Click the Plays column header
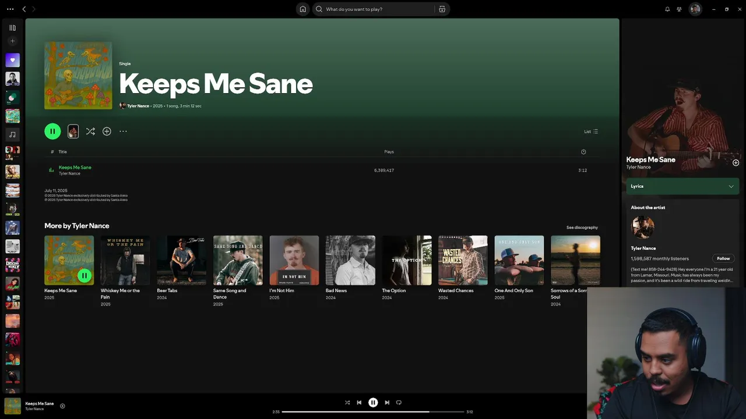The width and height of the screenshot is (746, 419). (x=389, y=152)
